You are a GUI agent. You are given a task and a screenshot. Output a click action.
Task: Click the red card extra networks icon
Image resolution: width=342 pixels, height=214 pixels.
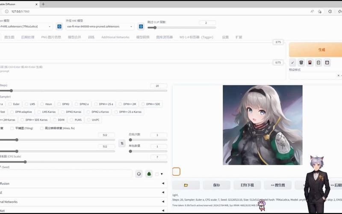point(310,62)
